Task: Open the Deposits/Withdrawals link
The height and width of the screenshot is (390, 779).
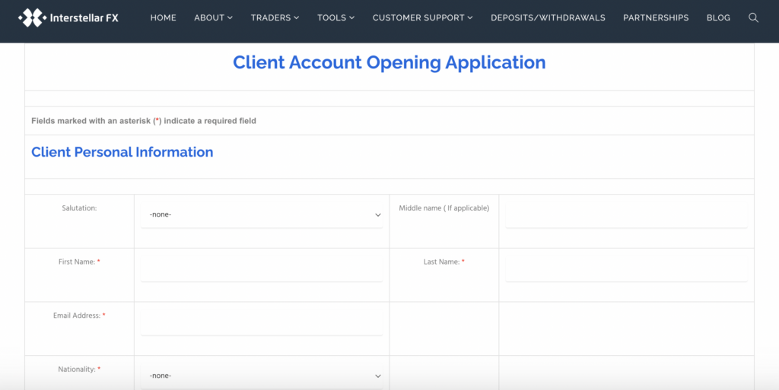Action: pos(548,17)
